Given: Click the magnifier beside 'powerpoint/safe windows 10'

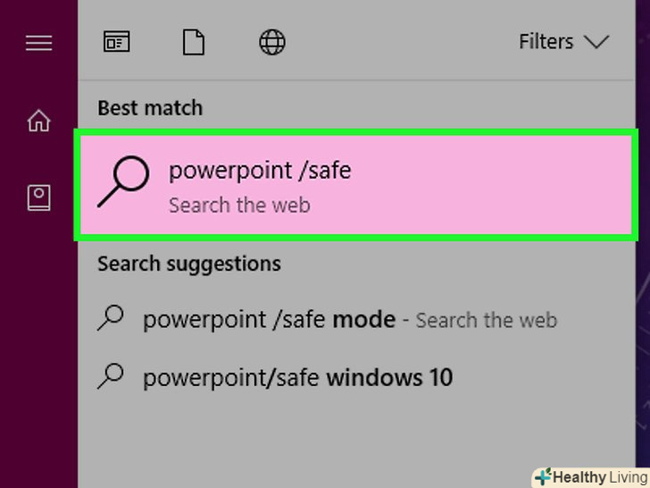Looking at the screenshot, I should tap(111, 376).
